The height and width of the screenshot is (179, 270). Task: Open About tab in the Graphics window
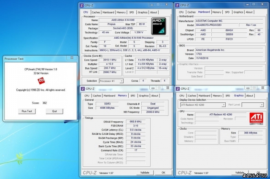(x=250, y=96)
